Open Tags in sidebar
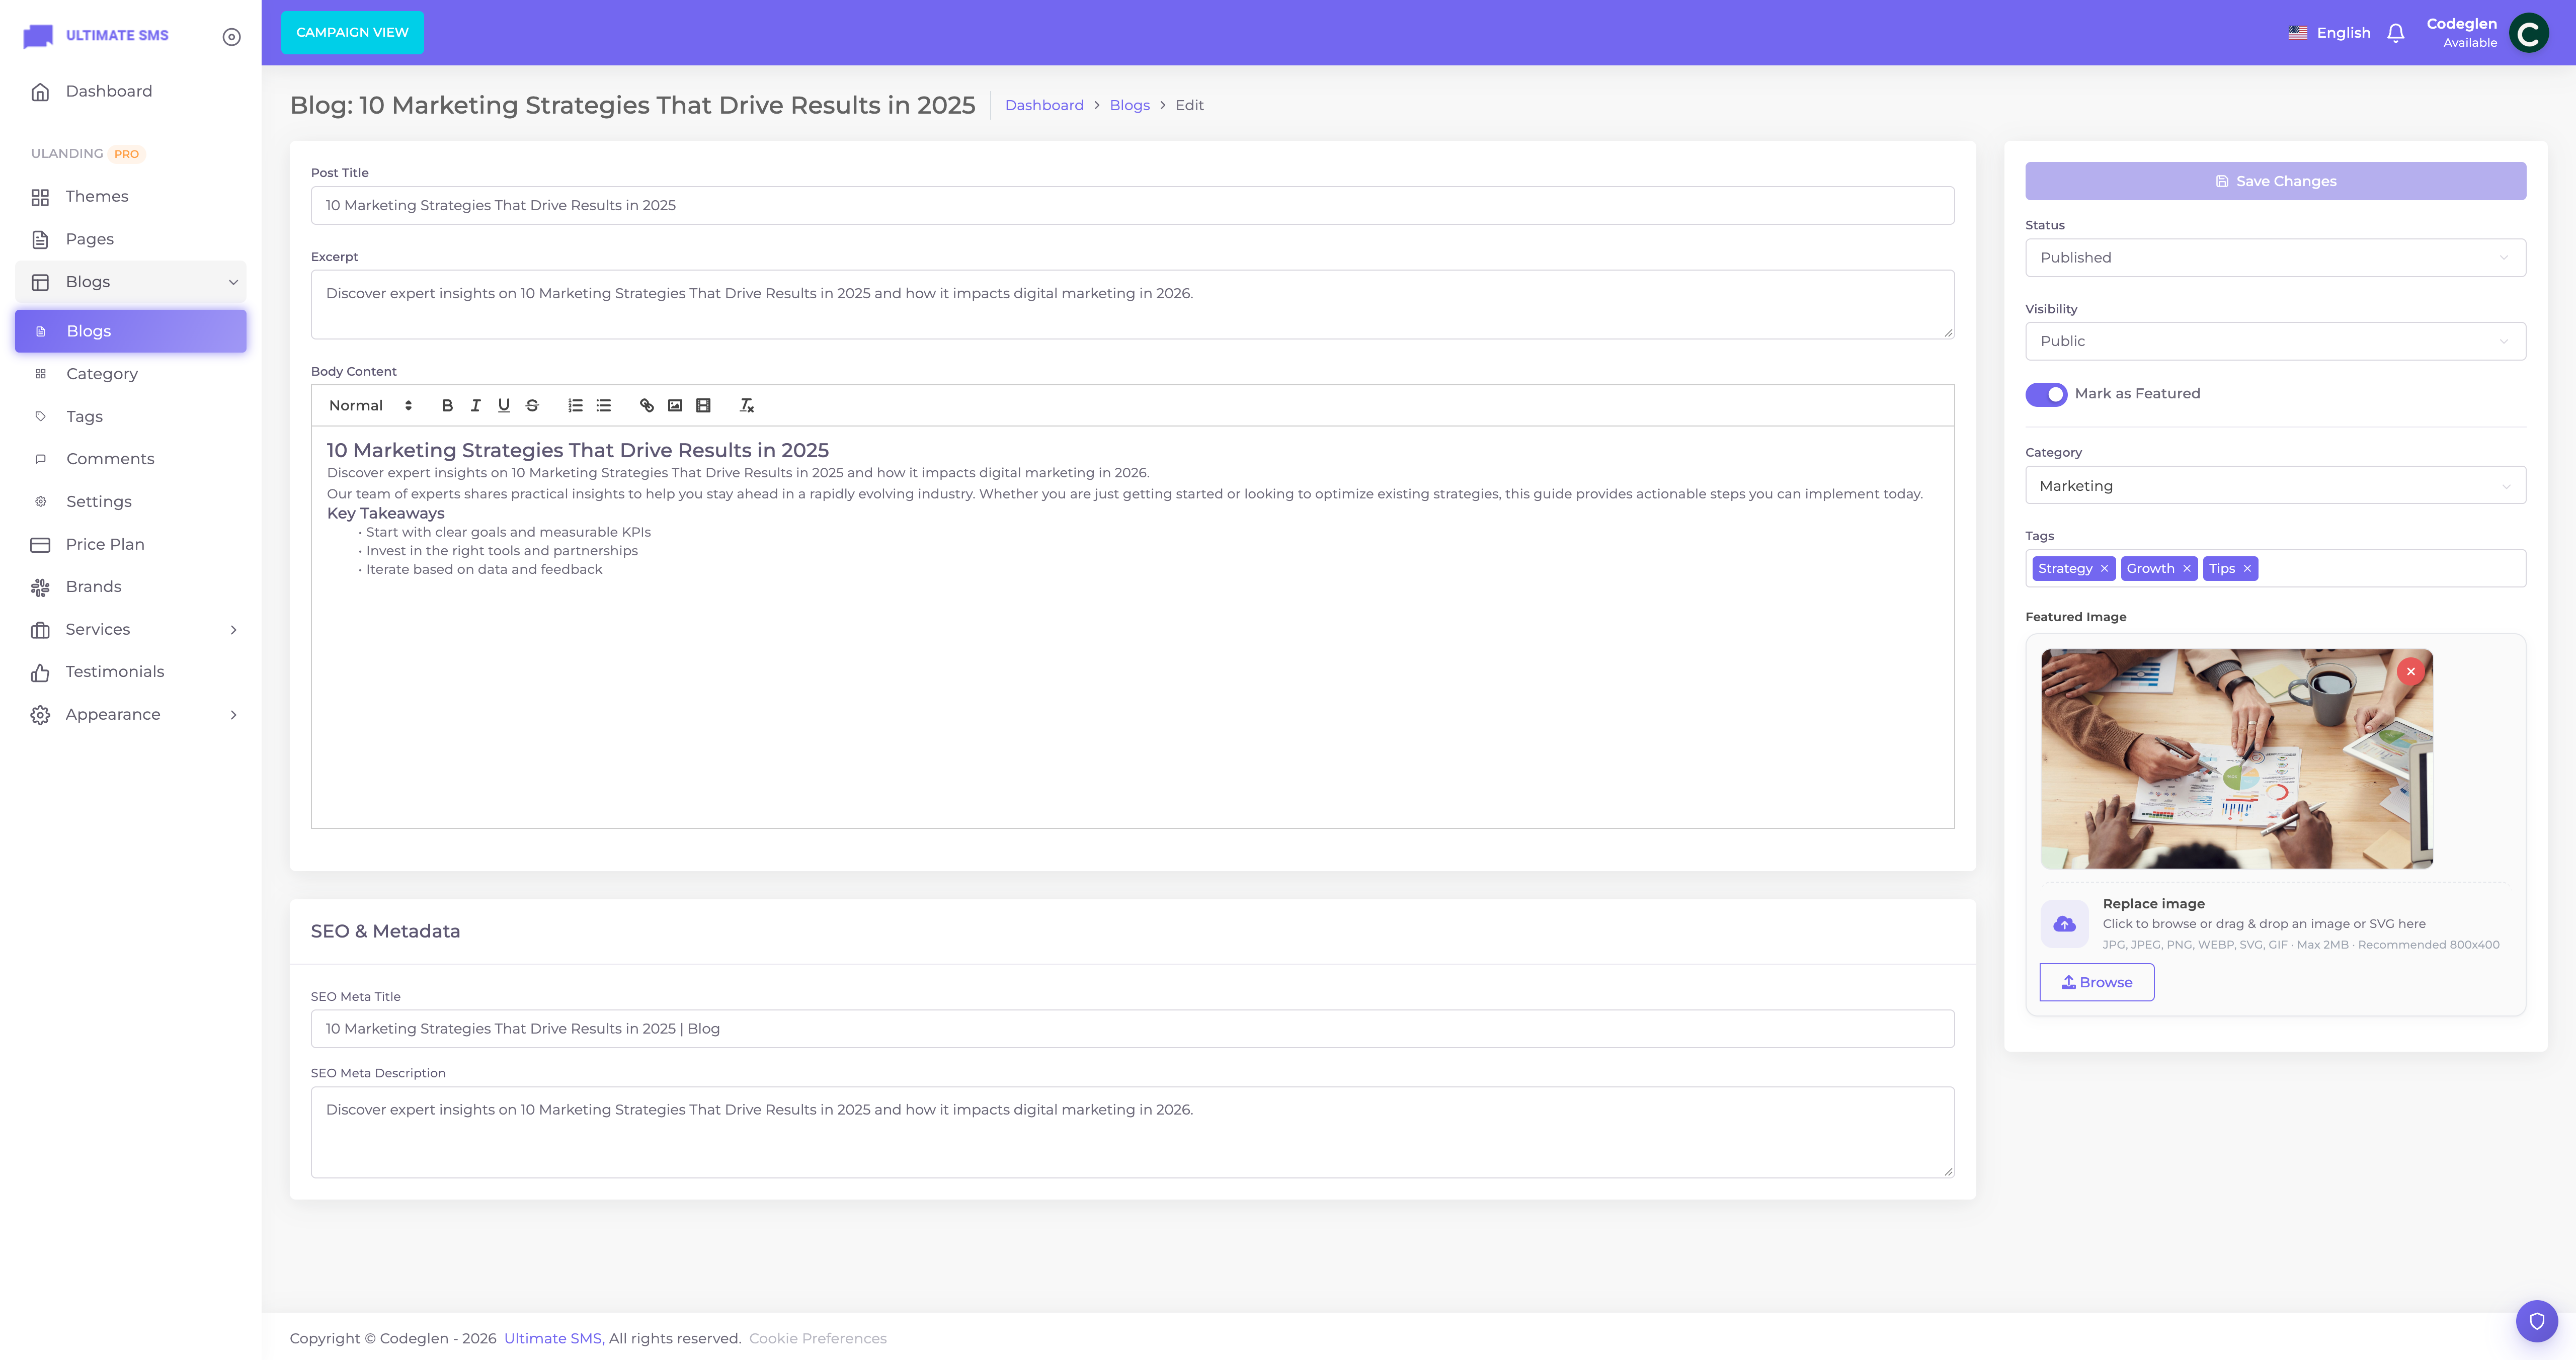Image resolution: width=2576 pixels, height=1360 pixels. coord(131,417)
